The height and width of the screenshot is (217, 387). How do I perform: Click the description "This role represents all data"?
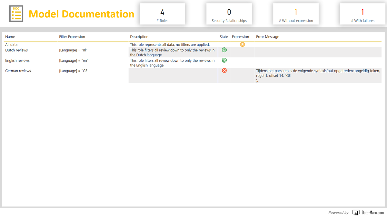(x=170, y=45)
